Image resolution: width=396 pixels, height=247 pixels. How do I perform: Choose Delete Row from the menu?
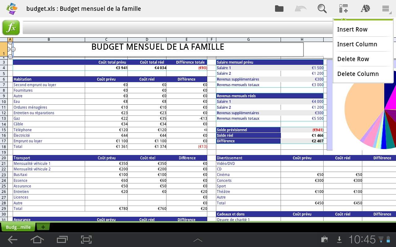tap(363, 59)
